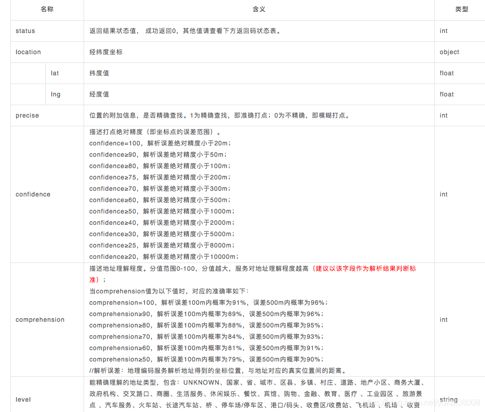Click the line 描述打点绝对精度
The width and height of the screenshot is (485, 412).
click(155, 132)
